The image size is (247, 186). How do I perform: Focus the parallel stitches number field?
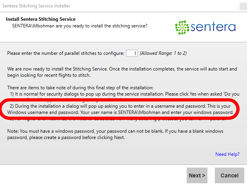tap(132, 53)
